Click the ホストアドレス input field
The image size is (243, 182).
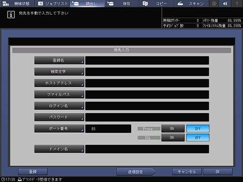147,83
